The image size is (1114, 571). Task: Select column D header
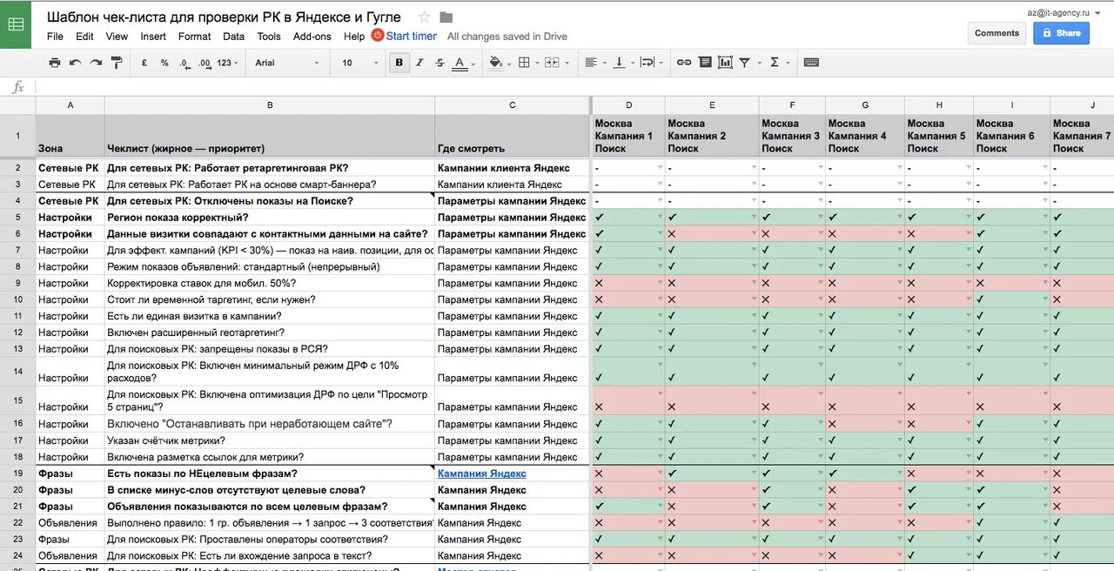point(628,104)
